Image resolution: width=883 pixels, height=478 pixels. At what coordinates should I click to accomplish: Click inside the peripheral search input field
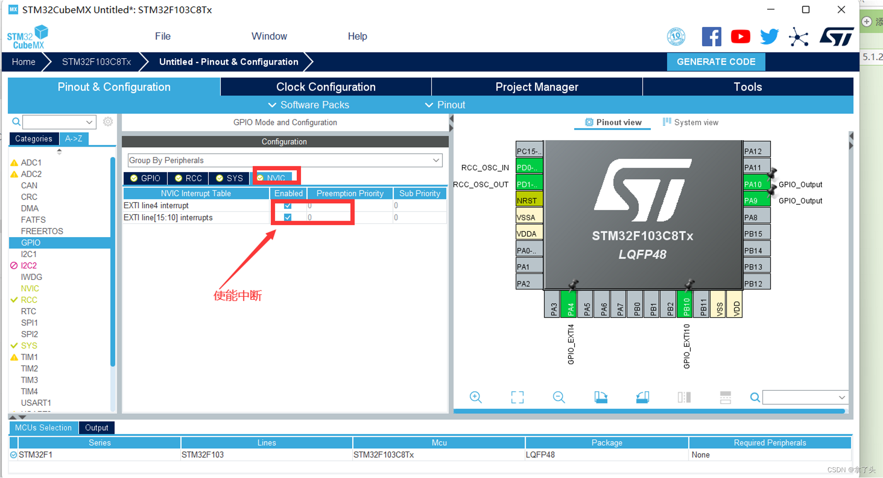point(55,121)
